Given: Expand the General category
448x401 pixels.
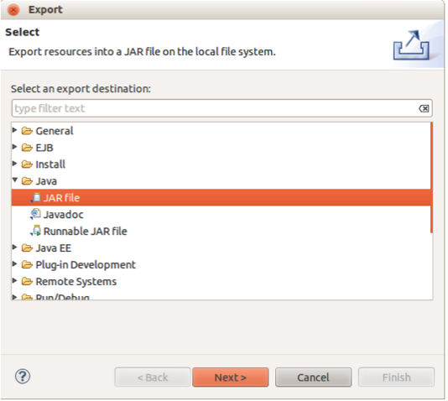Looking at the screenshot, I should click(14, 130).
